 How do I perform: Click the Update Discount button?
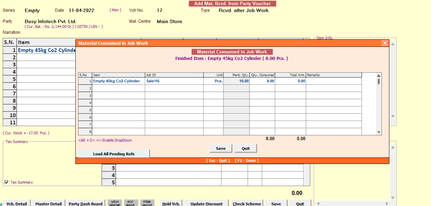(206, 203)
